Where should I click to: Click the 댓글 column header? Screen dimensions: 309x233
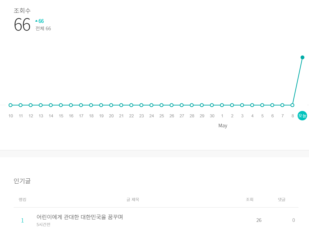click(x=282, y=199)
